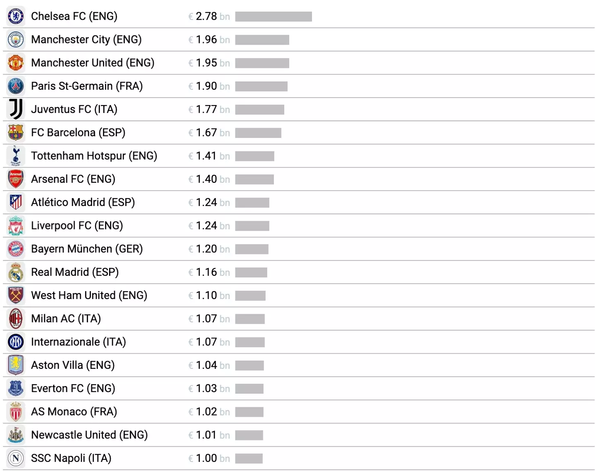595x471 pixels.
Task: Click the Chelsea FC club crest
Action: 16,16
